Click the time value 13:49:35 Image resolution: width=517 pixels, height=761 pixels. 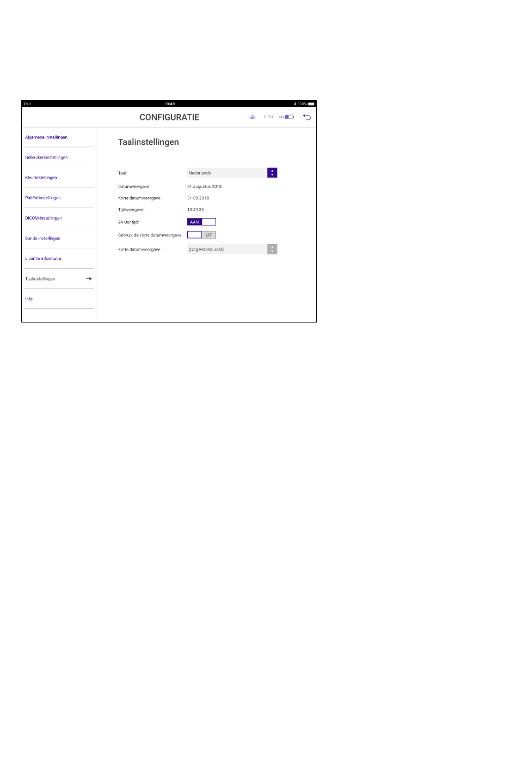(x=195, y=210)
